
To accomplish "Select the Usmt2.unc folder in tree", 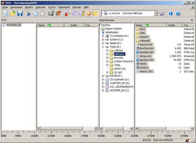I will click(x=120, y=69).
